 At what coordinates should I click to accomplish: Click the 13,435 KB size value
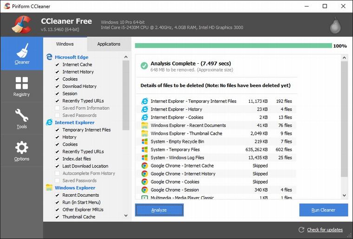pos(258,158)
